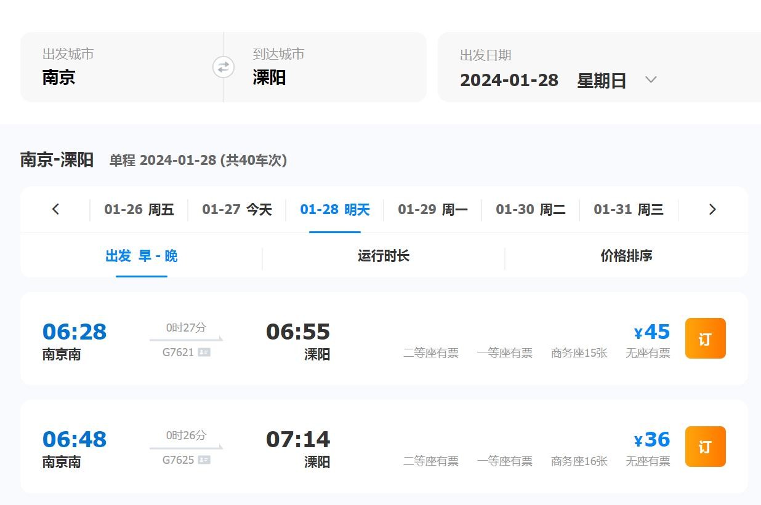This screenshot has width=761, height=505.
Task: Expand the departure date dropdown chevron
Action: click(x=651, y=80)
